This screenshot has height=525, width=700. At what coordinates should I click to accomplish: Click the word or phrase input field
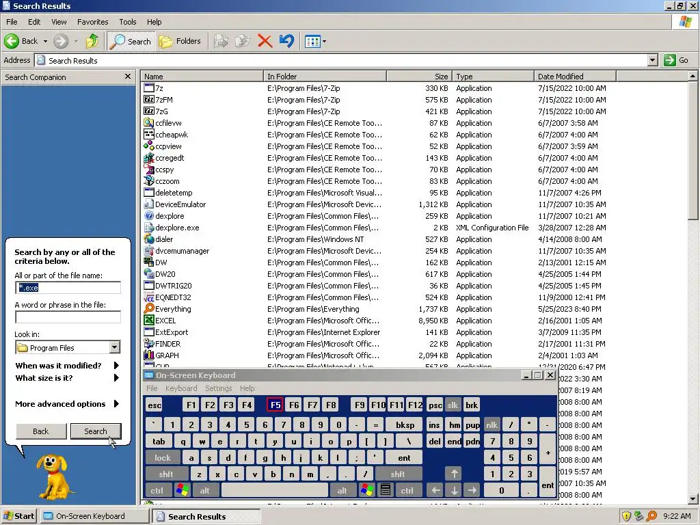coord(68,317)
